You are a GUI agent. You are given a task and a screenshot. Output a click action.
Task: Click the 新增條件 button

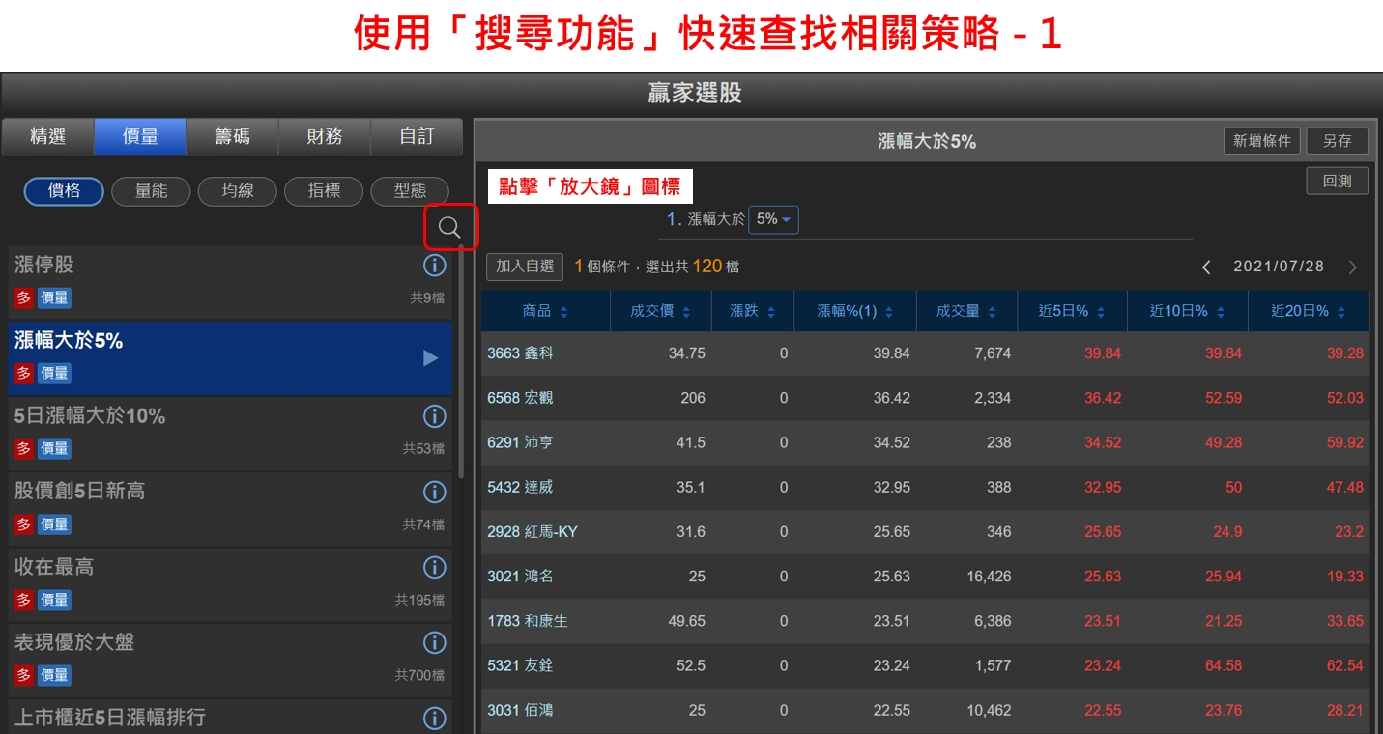(x=1261, y=141)
